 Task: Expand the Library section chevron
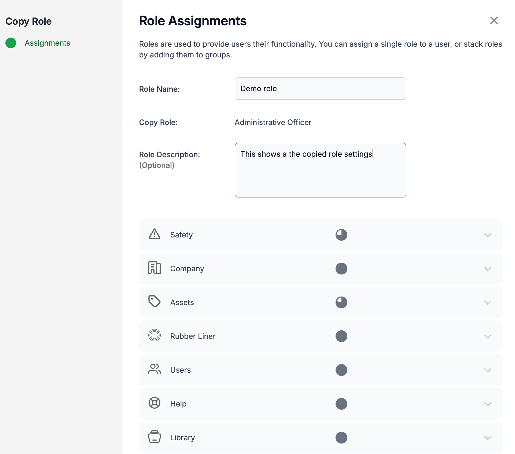point(488,438)
